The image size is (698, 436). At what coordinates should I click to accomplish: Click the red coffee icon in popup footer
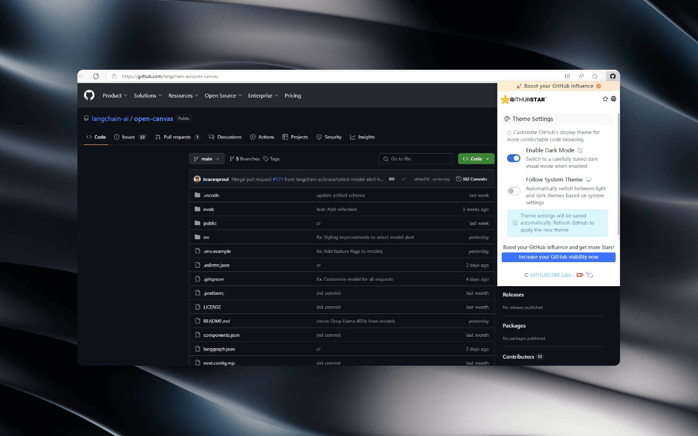point(580,275)
